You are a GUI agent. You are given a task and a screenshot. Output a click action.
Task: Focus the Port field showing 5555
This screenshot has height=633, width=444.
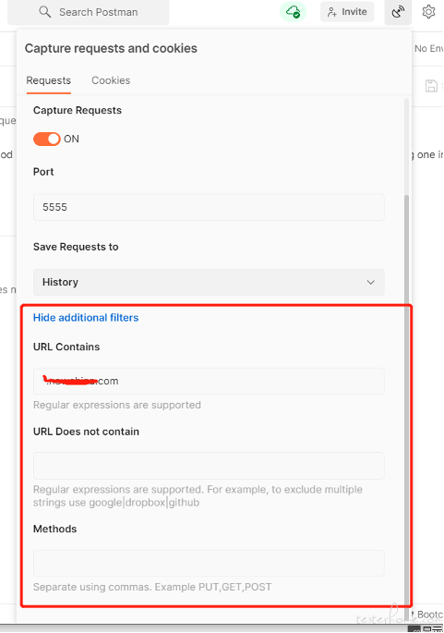click(209, 207)
